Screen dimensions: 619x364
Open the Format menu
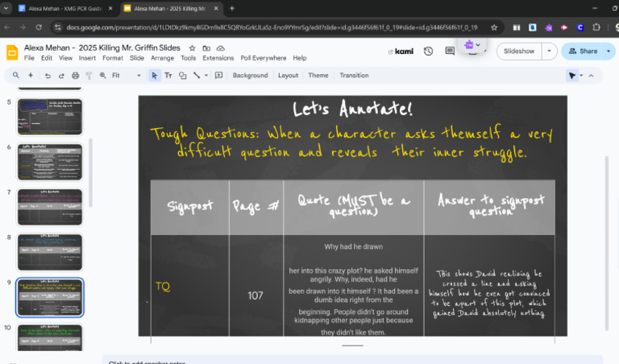[113, 58]
